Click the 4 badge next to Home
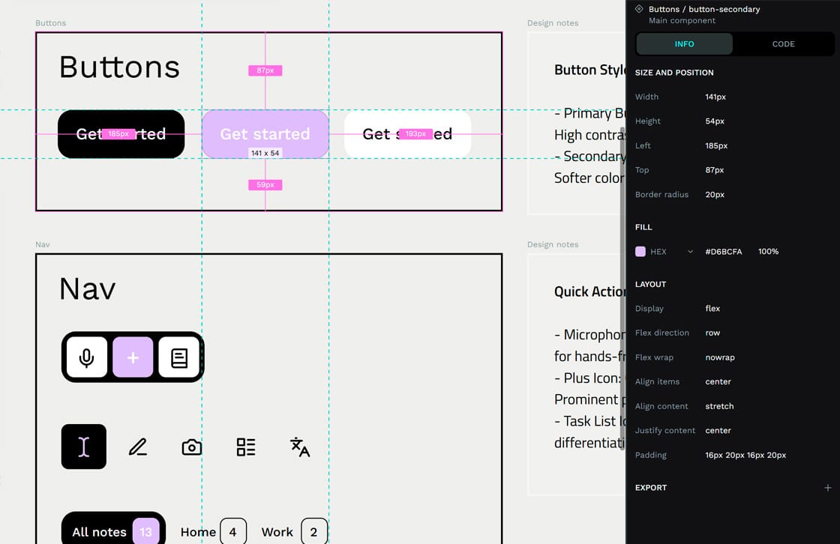This screenshot has height=544, width=840. pyautogui.click(x=233, y=532)
